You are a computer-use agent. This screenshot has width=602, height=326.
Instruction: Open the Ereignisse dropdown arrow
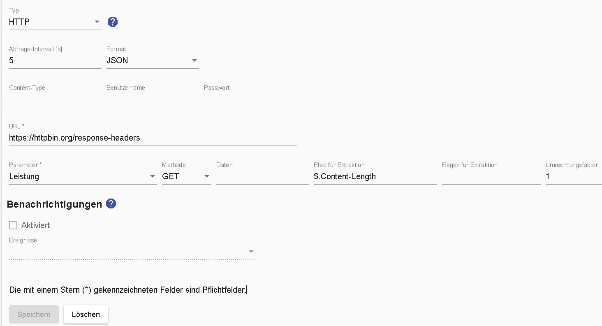[x=251, y=251]
